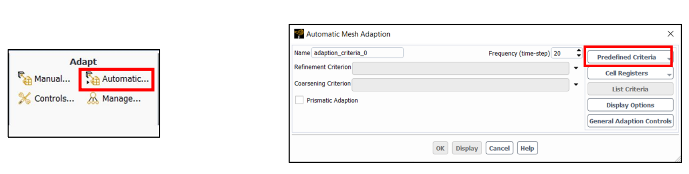The image size is (689, 174).
Task: Open the Cell Registers dropdown
Action: point(630,73)
